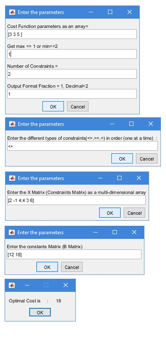Viewport: 166px width, 338px height.
Task: Click the MATLAB icon in the constraint types dialog
Action: [12, 124]
